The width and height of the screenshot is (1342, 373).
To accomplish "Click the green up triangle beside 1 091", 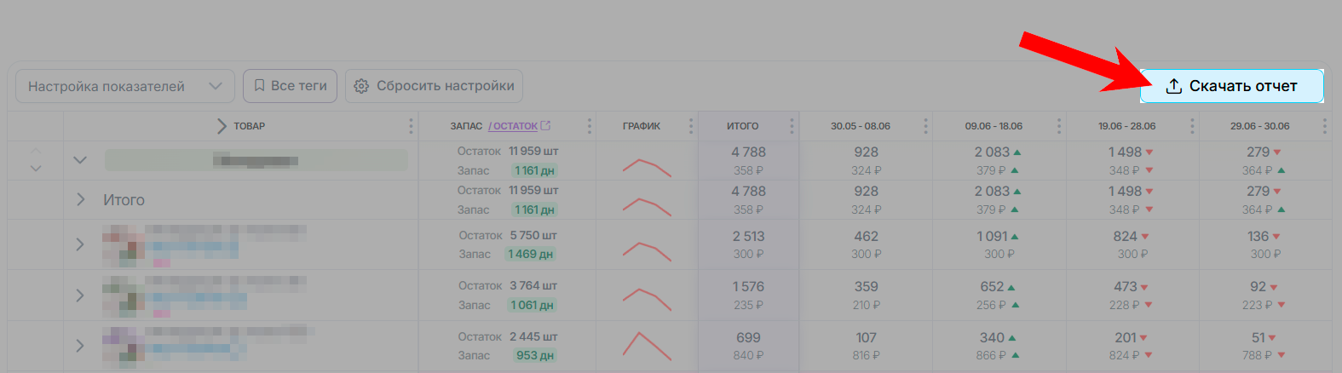I will click(x=1015, y=237).
